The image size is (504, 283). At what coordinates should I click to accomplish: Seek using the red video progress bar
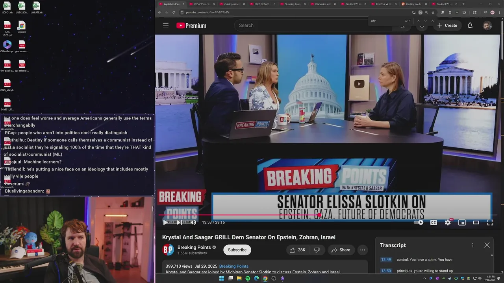[328, 215]
